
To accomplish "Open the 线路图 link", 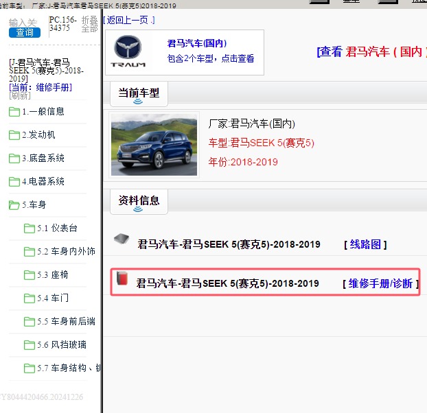I will click(365, 244).
